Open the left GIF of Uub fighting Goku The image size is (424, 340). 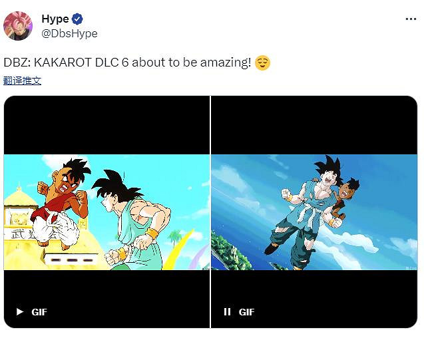click(106, 212)
